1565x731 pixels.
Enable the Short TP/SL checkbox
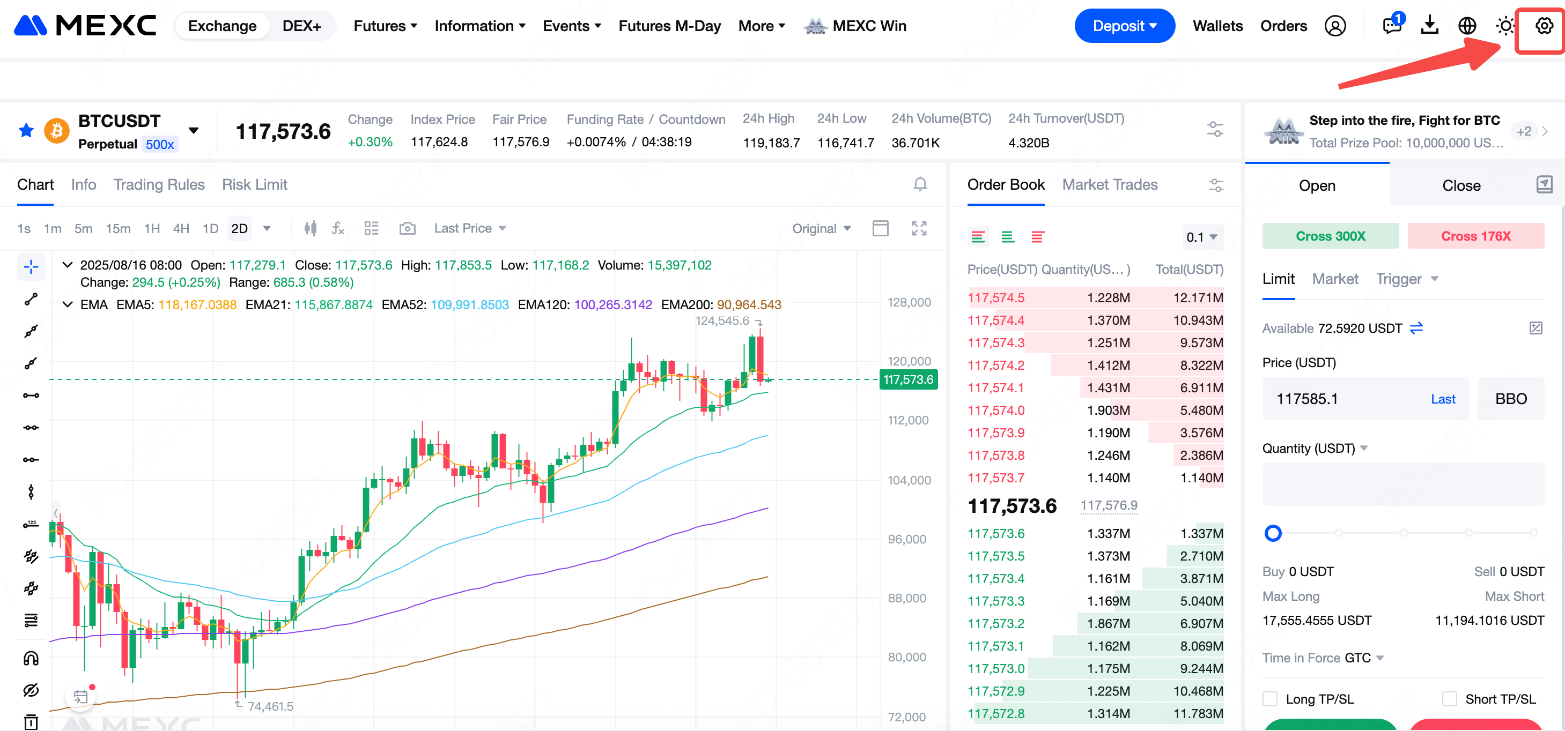point(1449,699)
